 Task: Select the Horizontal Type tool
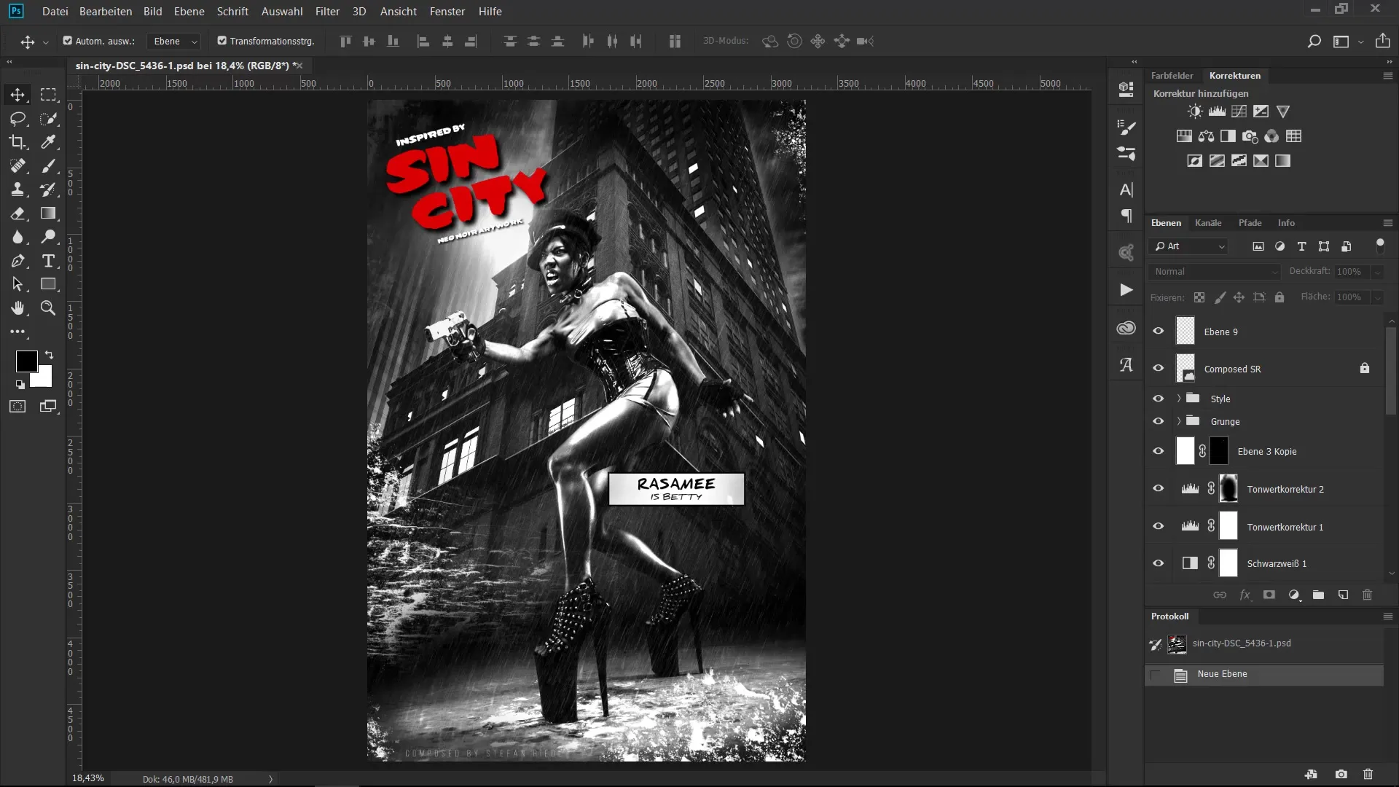48,261
